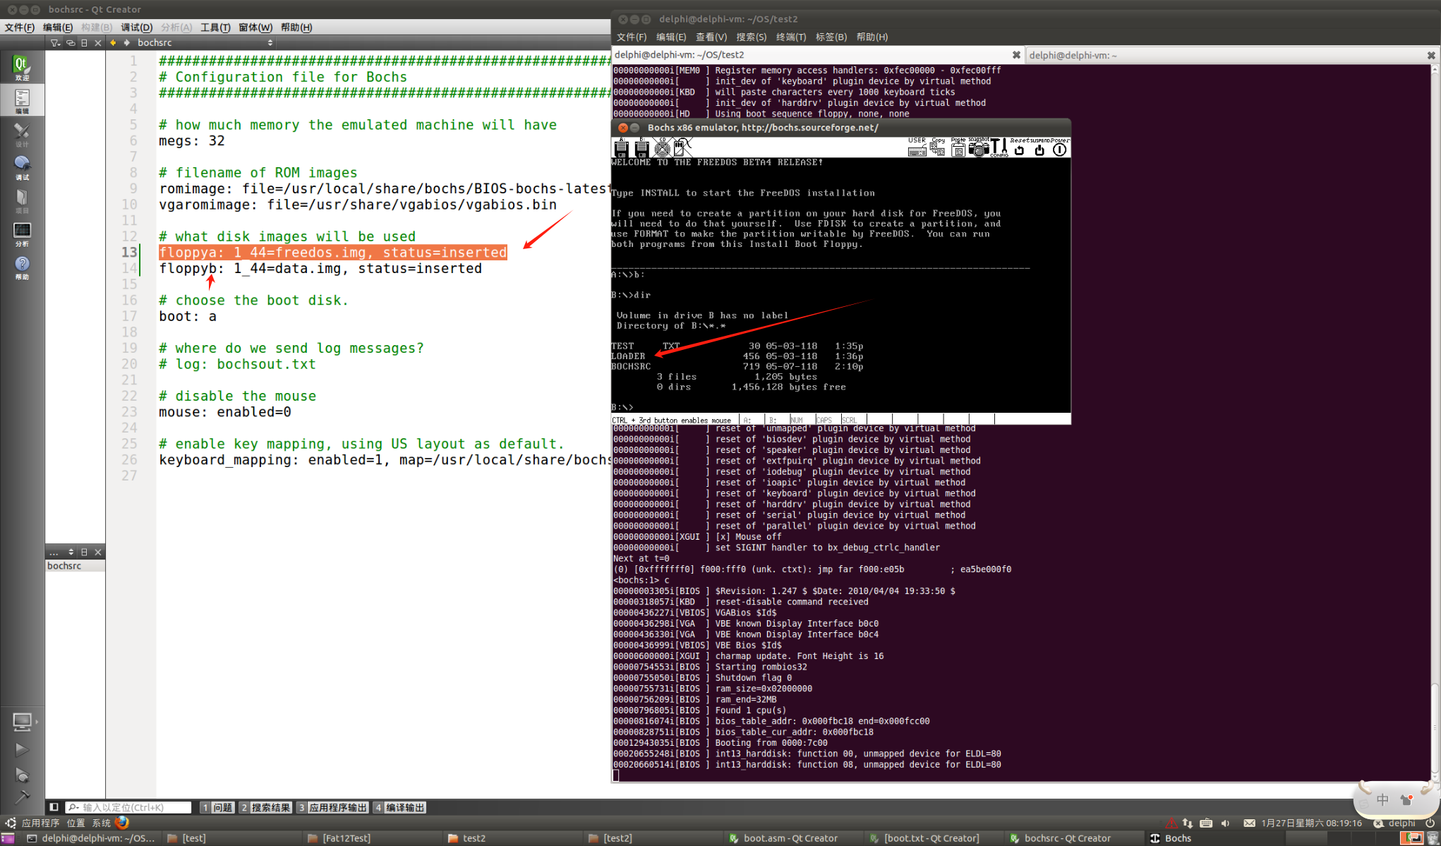The width and height of the screenshot is (1441, 846).
Task: Toggle the sidebar link-with-editor icon
Action: [x=70, y=43]
